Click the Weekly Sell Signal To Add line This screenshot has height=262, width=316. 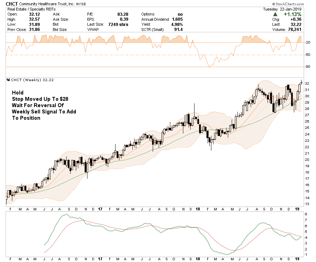[44, 112]
